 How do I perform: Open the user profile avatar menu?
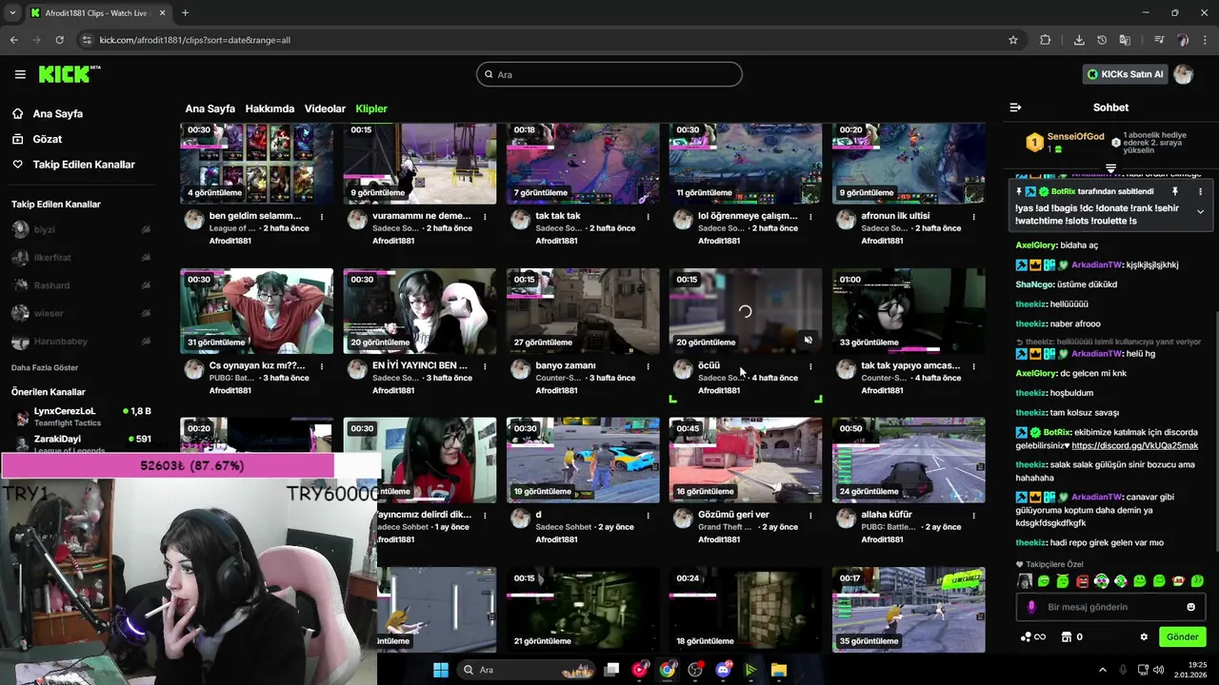1184,74
